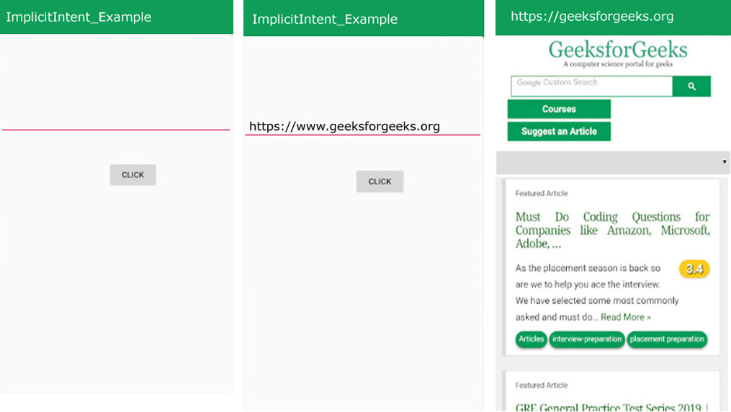This screenshot has width=731, height=412.
Task: Select the interview-preparation tag
Action: click(587, 339)
